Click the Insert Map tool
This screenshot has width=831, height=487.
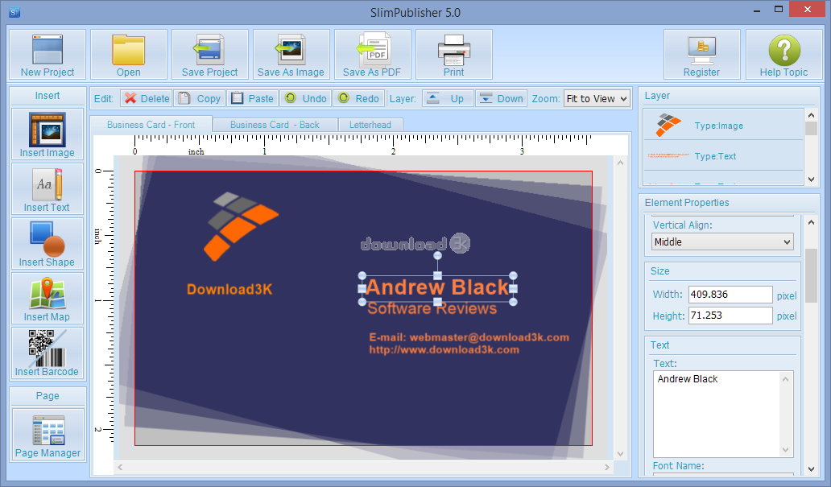pos(48,298)
